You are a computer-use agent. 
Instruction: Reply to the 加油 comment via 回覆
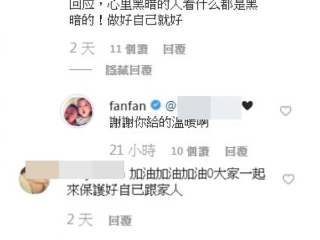[x=120, y=221]
